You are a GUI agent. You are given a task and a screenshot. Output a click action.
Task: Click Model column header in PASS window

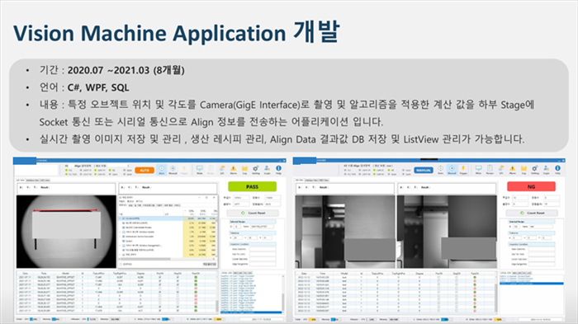[65, 273]
